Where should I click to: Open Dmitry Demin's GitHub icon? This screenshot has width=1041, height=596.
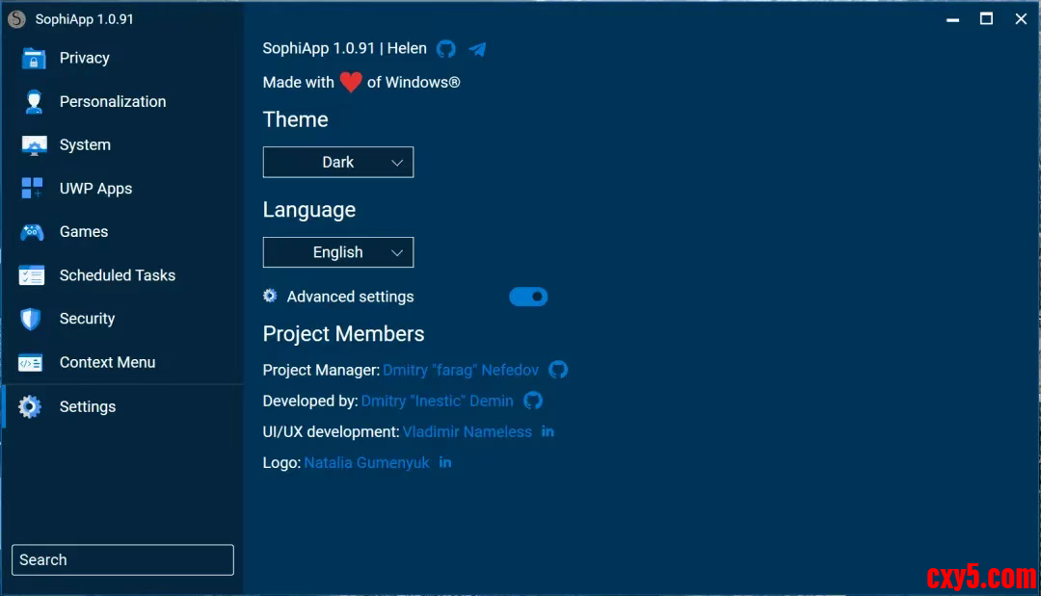pos(533,401)
